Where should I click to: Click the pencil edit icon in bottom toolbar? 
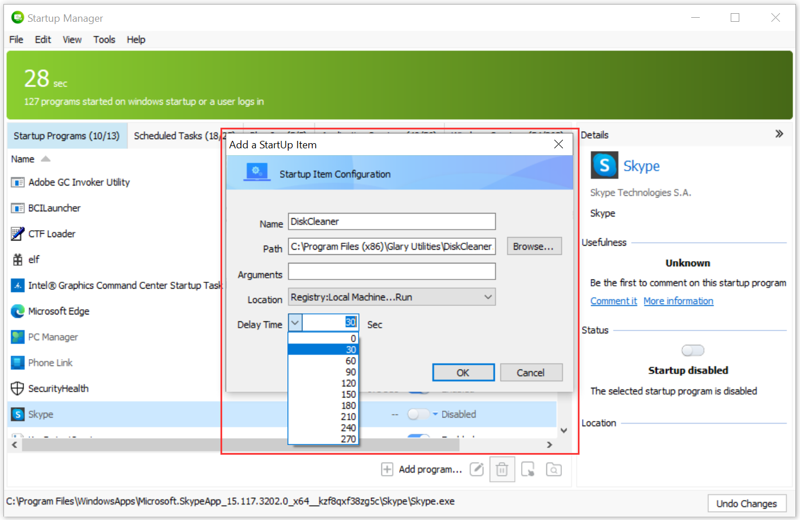[476, 470]
